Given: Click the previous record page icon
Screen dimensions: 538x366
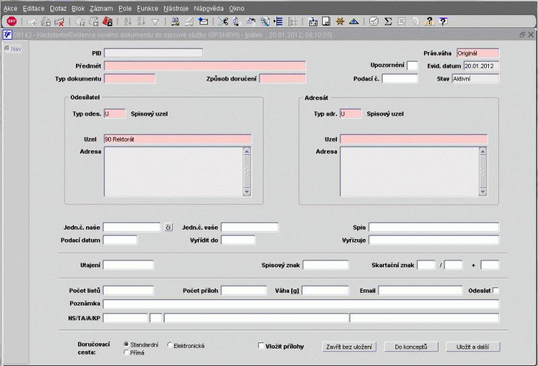Looking at the screenshot, I should [x=46, y=21].
